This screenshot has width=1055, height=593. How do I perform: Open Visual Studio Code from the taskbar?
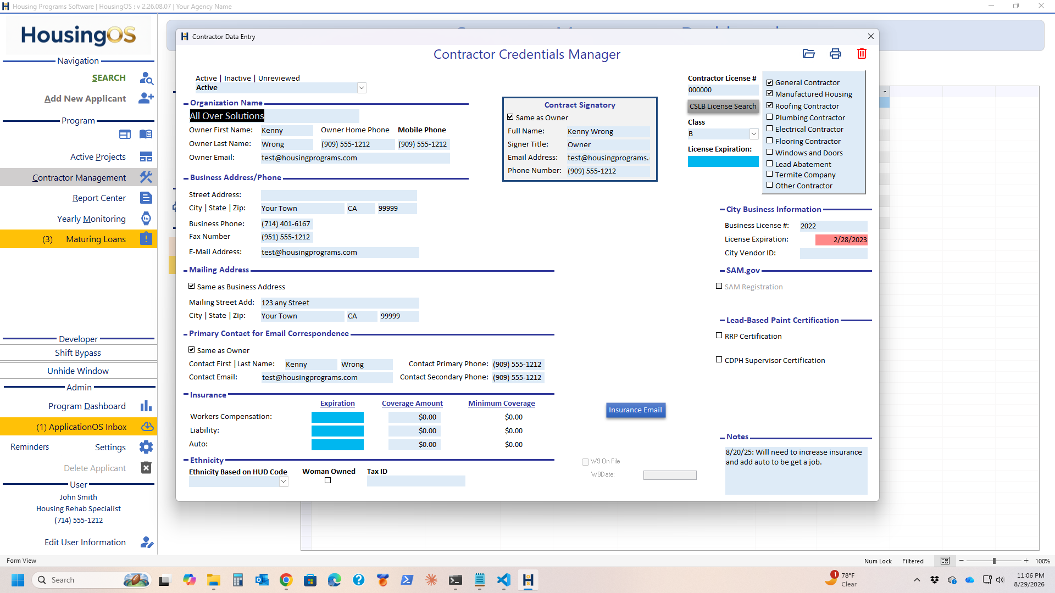pyautogui.click(x=504, y=580)
